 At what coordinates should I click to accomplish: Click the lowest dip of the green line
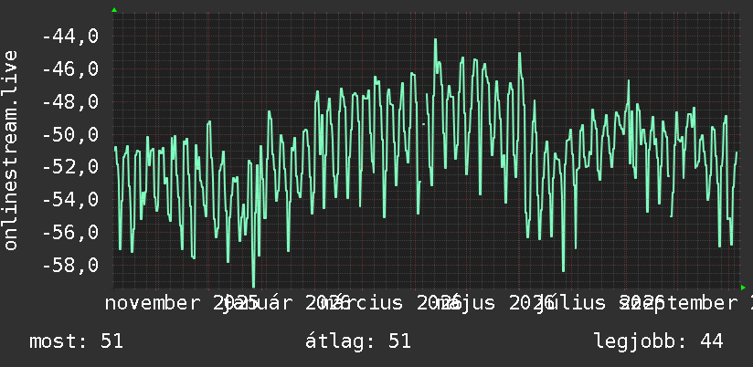click(253, 286)
